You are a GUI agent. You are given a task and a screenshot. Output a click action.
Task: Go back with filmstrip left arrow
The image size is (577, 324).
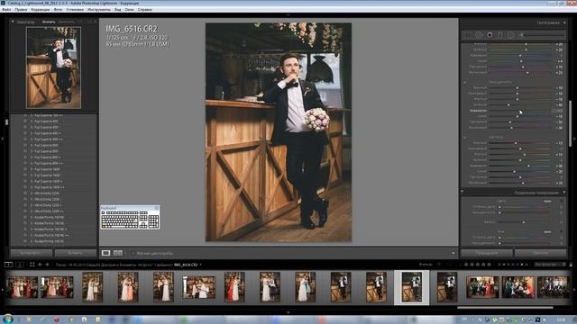tap(40, 265)
